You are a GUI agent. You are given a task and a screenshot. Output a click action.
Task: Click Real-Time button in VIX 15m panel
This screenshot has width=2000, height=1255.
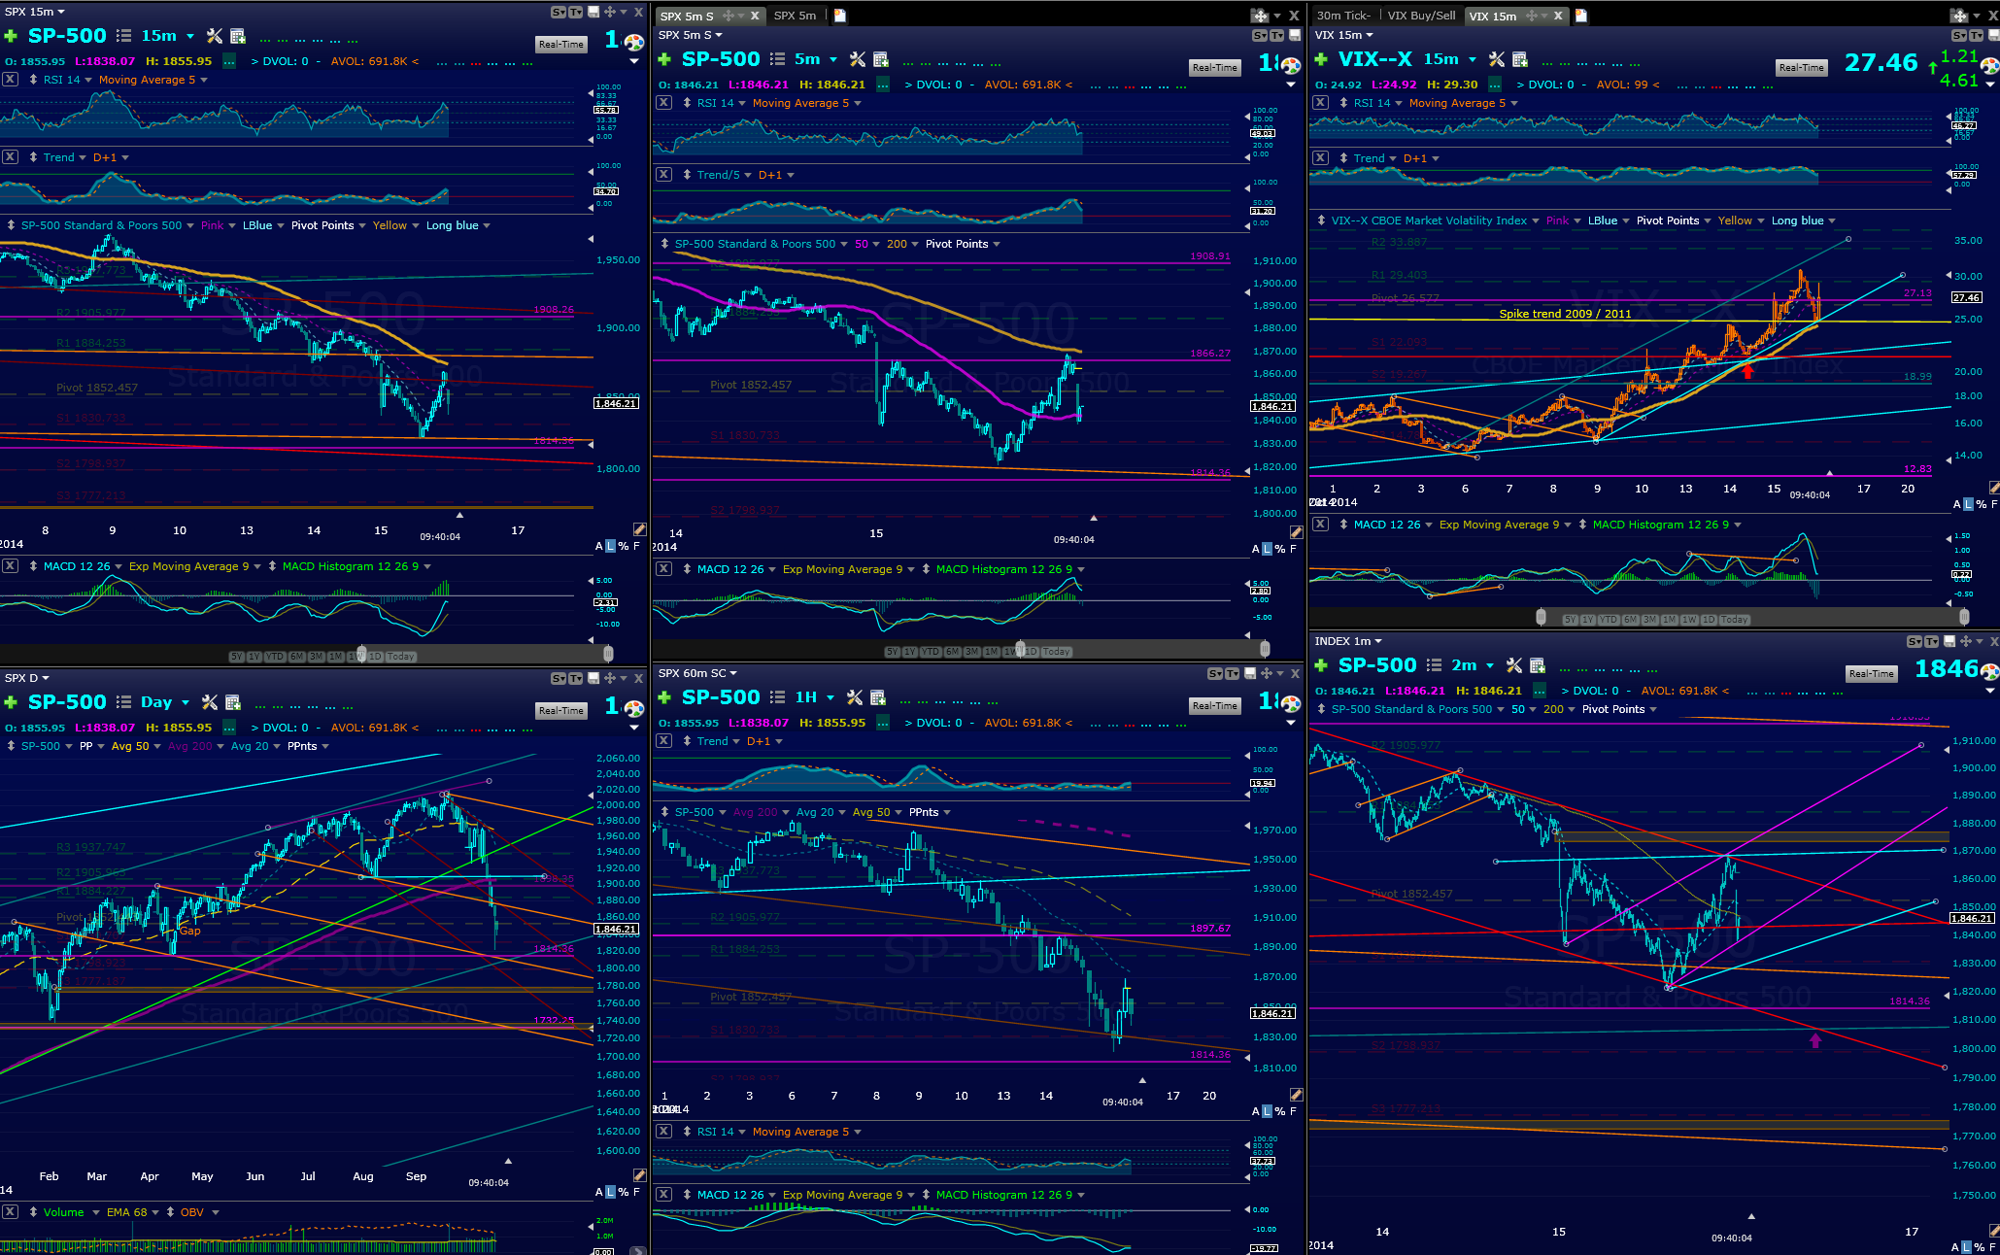click(x=1801, y=68)
